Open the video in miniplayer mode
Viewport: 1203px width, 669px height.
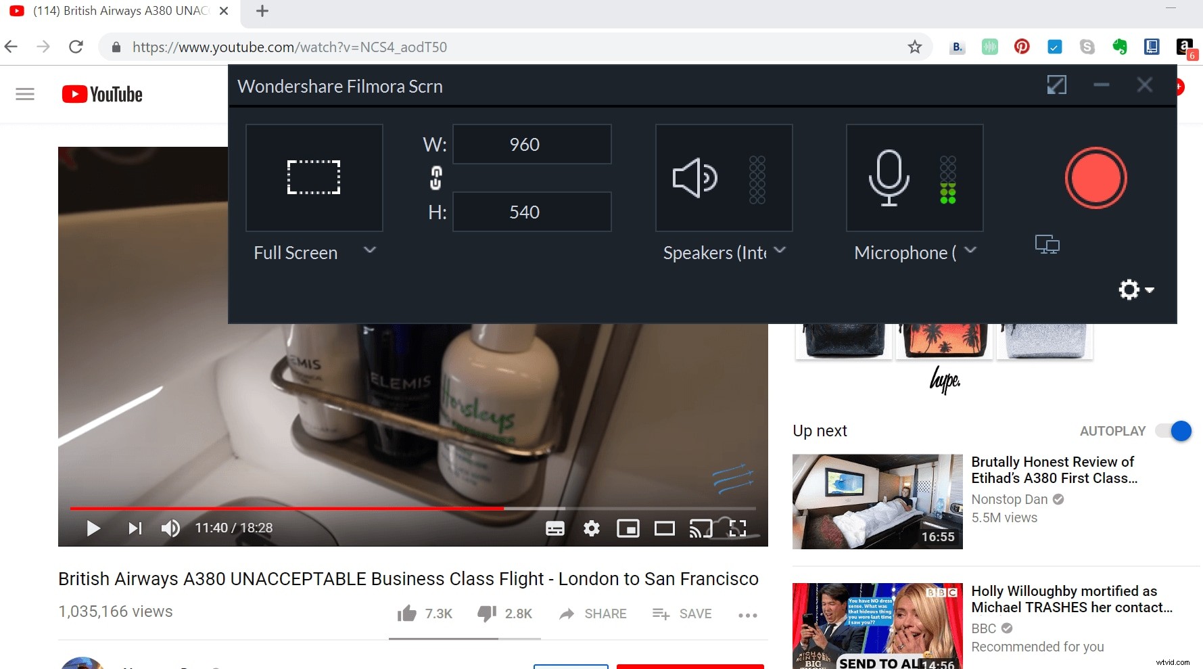pyautogui.click(x=628, y=528)
